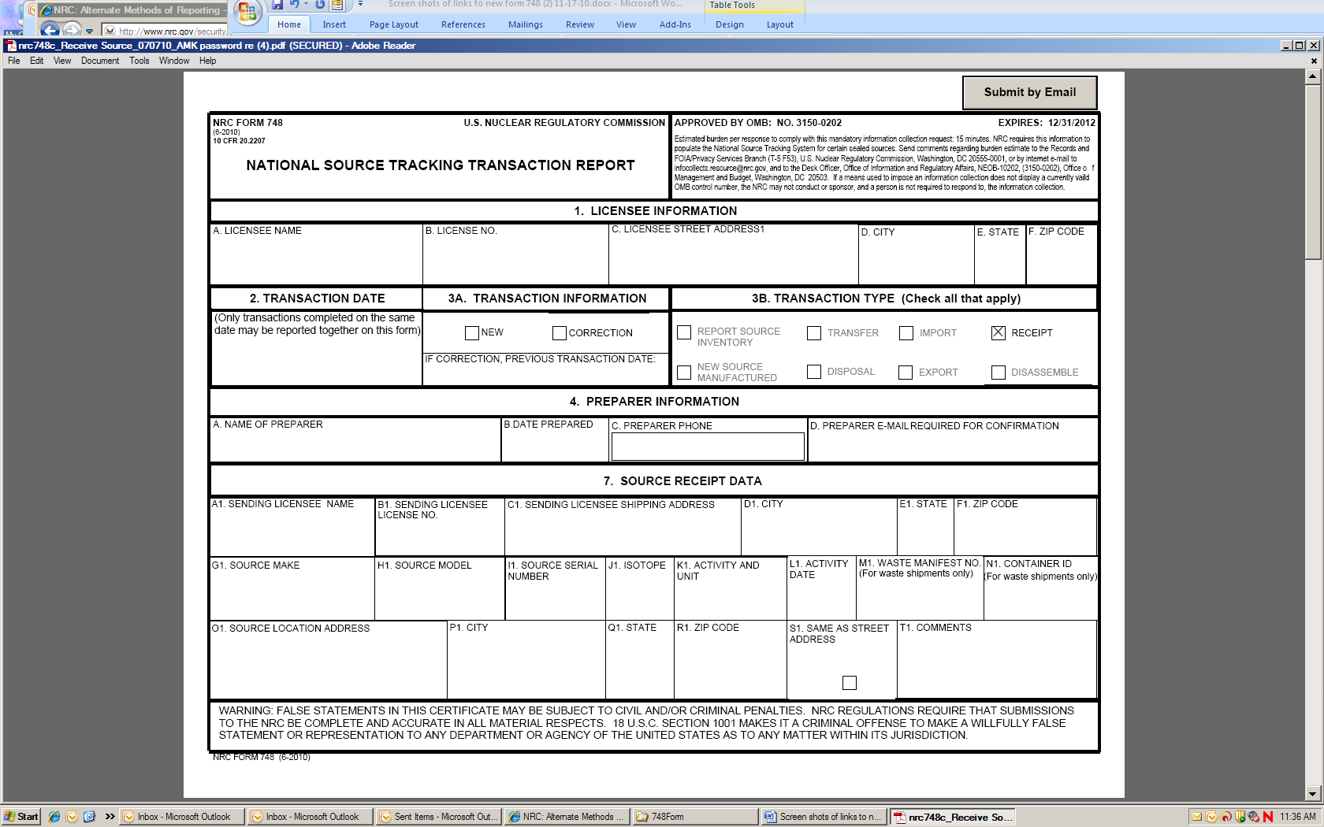Click the Microsoft Office orb button

click(x=247, y=11)
